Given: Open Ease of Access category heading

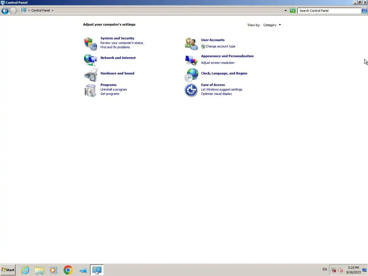Looking at the screenshot, I should point(213,85).
